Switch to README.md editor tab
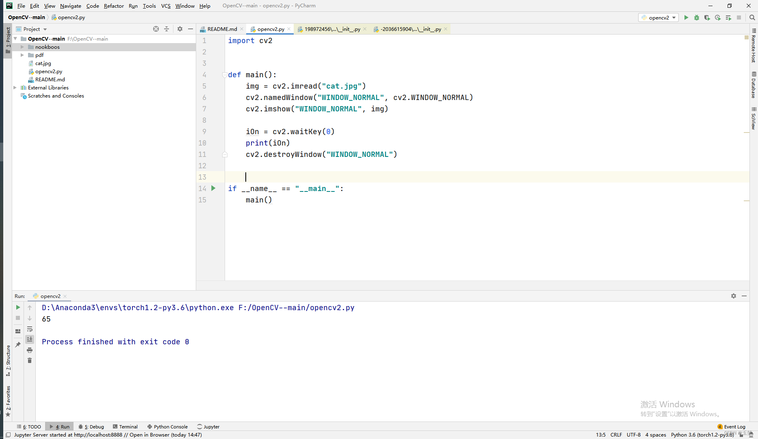 pos(222,29)
